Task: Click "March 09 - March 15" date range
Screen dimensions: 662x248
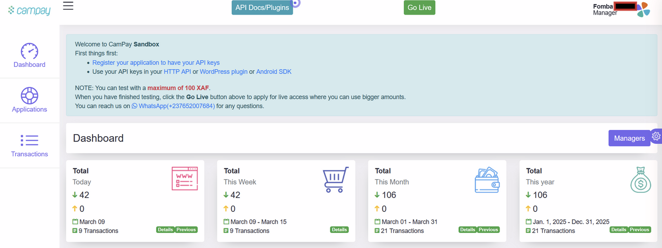Action: 259,222
